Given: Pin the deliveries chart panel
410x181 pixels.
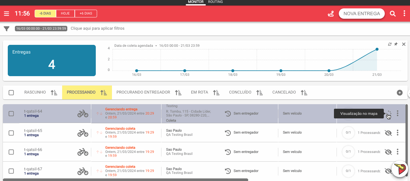Looking at the screenshot, I should pos(396,44).
